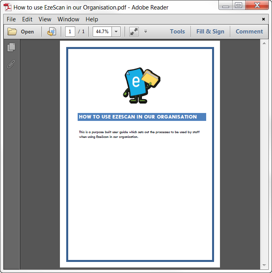Click the Adobe PDF icon in title bar

[7, 7]
